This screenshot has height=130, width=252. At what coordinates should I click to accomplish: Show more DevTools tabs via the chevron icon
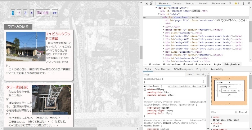[230, 3]
